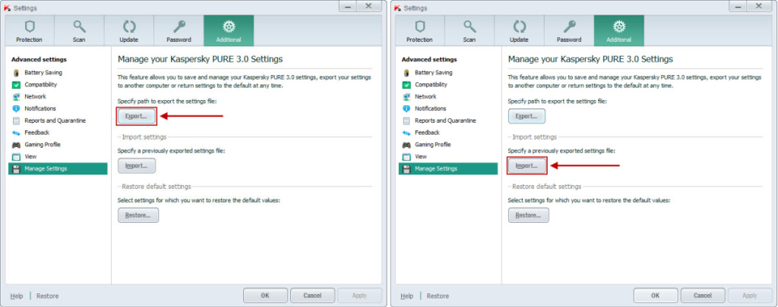This screenshot has width=778, height=307.
Task: Click the Restore... button in right window
Action: 529,215
